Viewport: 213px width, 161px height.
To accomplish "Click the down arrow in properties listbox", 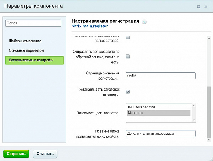I will [x=194, y=120].
